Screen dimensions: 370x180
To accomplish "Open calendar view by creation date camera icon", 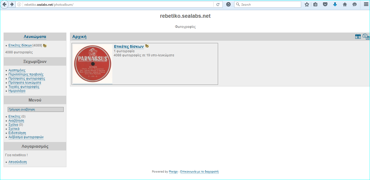I will click(366, 37).
